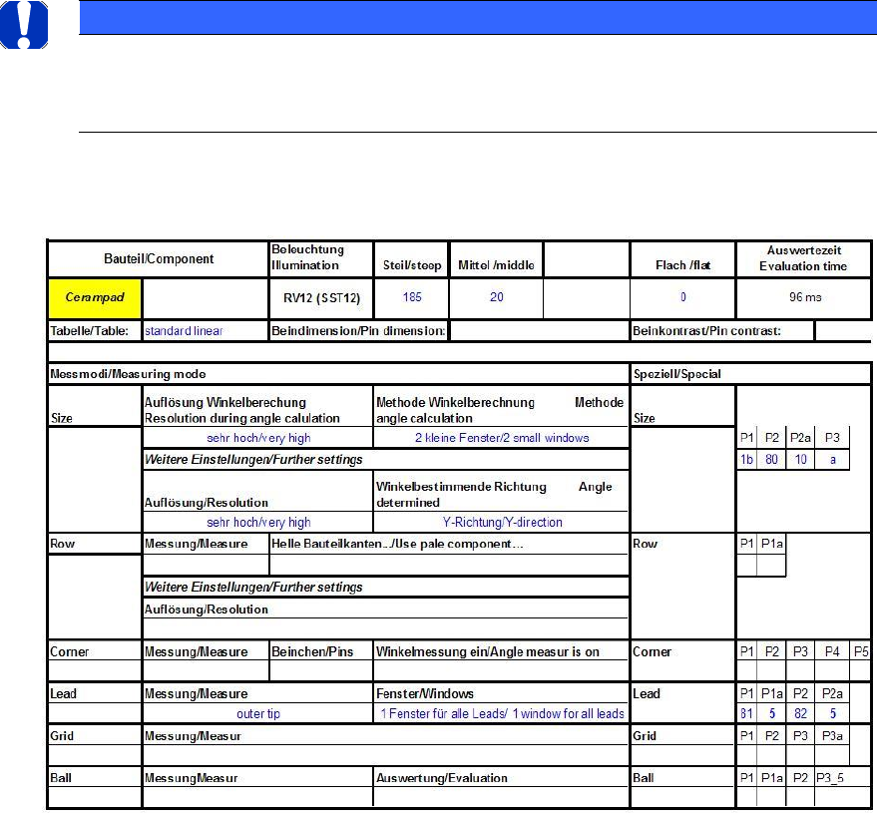Select the Y-Richtung/Y-direction value
Screen dimensions: 877x813
coord(502,522)
